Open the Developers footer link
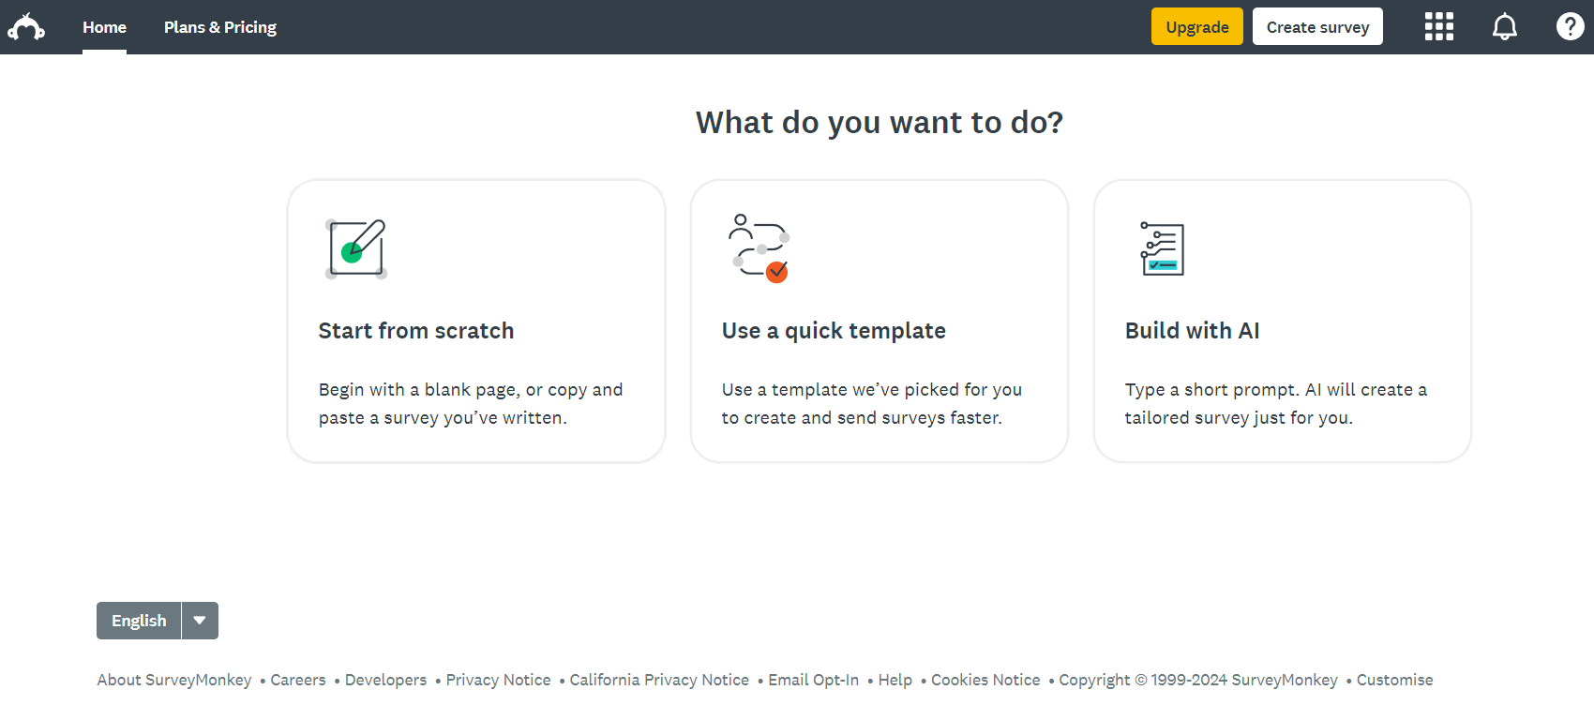 point(385,680)
